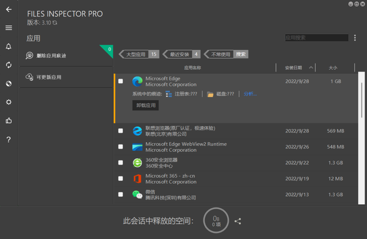This screenshot has width=367, height=239.
Task: Click the green 0 badge corner
Action: click(x=108, y=50)
